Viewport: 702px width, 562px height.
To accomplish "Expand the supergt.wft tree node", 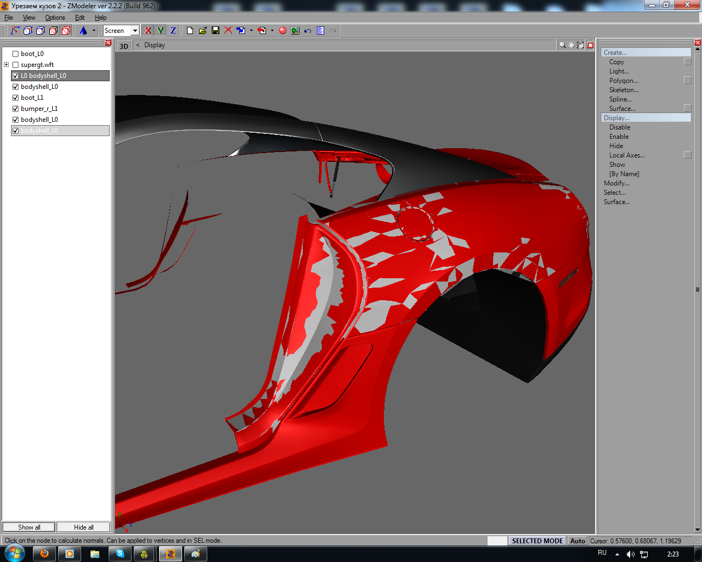I will point(7,65).
